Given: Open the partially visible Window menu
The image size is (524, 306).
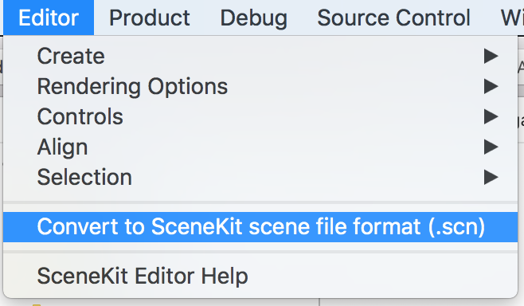Looking at the screenshot, I should 512,18.
